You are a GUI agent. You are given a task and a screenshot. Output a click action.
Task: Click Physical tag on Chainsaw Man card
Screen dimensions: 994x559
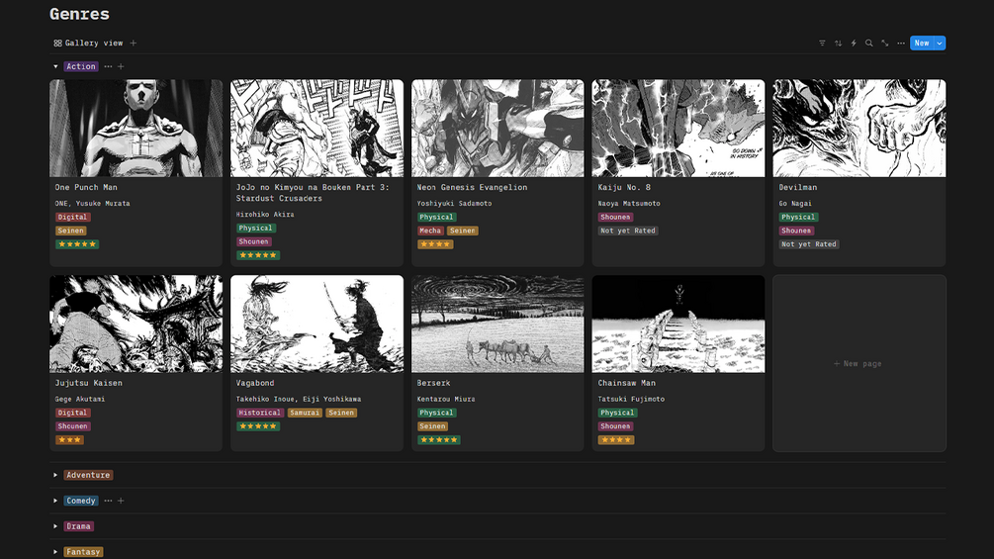click(x=617, y=413)
